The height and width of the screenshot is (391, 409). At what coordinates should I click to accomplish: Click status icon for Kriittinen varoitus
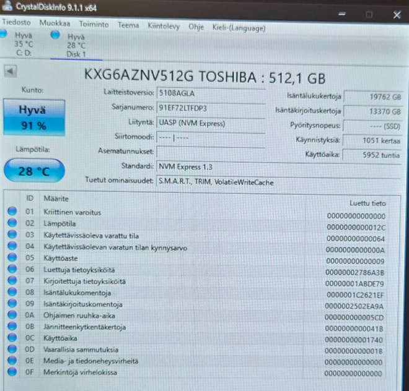(x=12, y=211)
